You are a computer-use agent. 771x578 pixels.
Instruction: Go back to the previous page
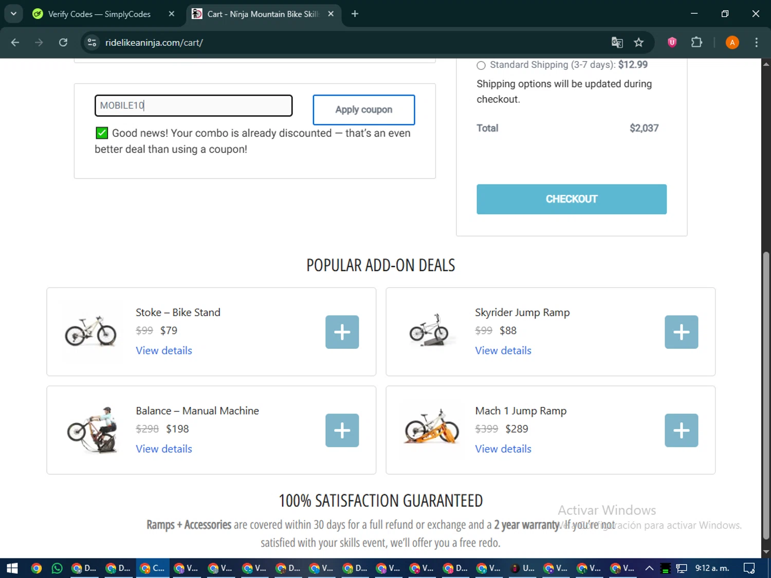click(15, 43)
